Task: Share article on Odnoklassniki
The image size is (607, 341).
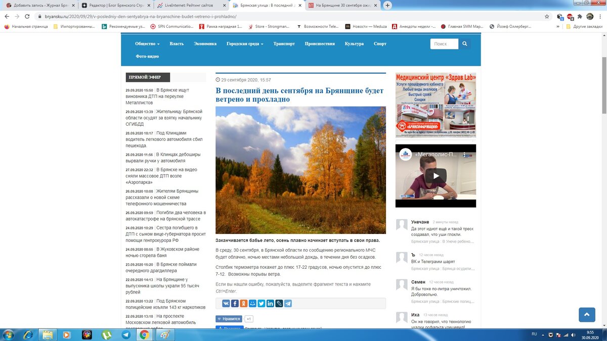Action: 244,303
